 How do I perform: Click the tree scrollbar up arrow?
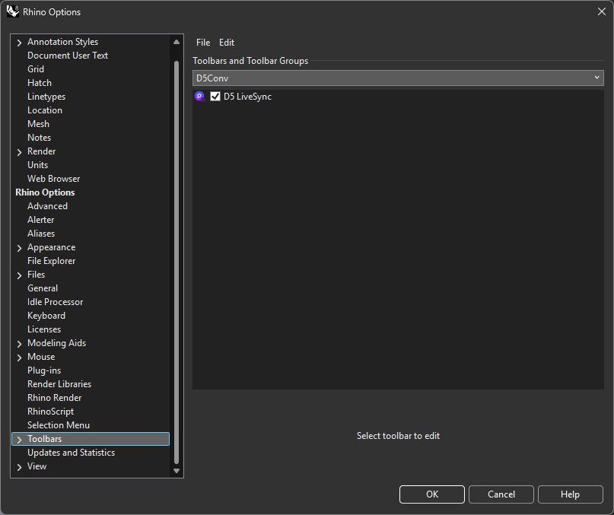point(177,42)
